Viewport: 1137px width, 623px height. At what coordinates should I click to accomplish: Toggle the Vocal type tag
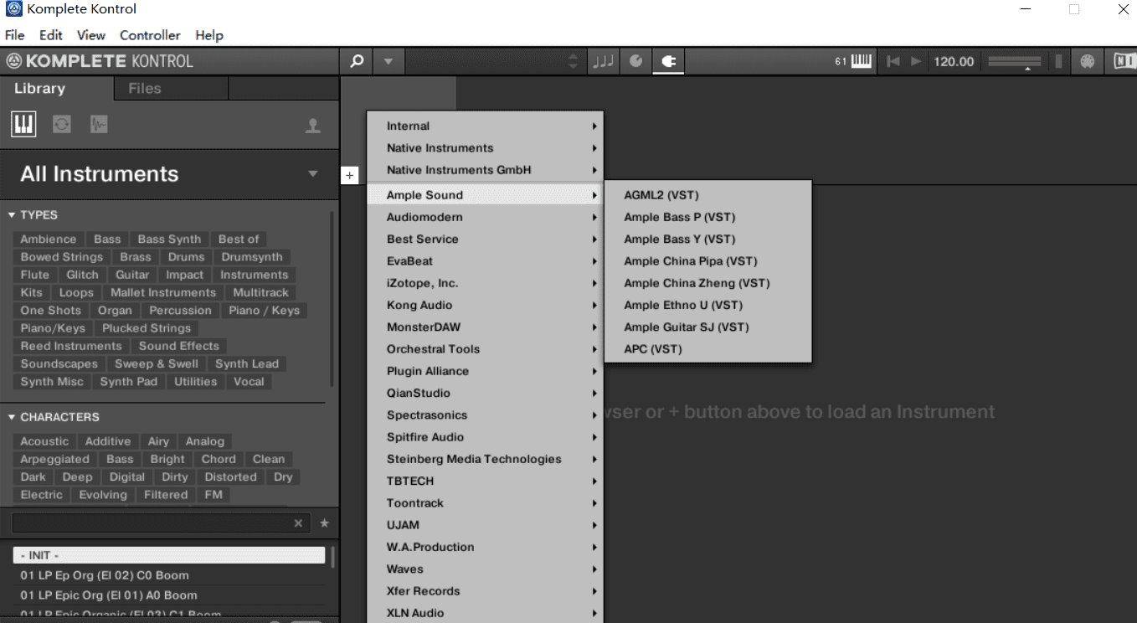point(249,381)
